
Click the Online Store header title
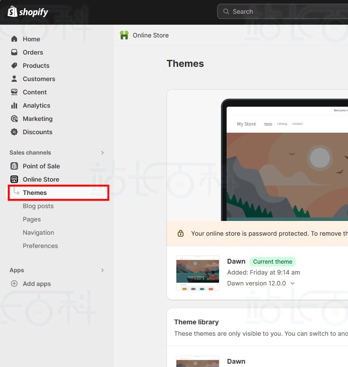pyautogui.click(x=151, y=36)
